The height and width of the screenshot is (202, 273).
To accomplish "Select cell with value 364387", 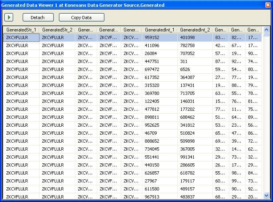I will pos(195,77).
